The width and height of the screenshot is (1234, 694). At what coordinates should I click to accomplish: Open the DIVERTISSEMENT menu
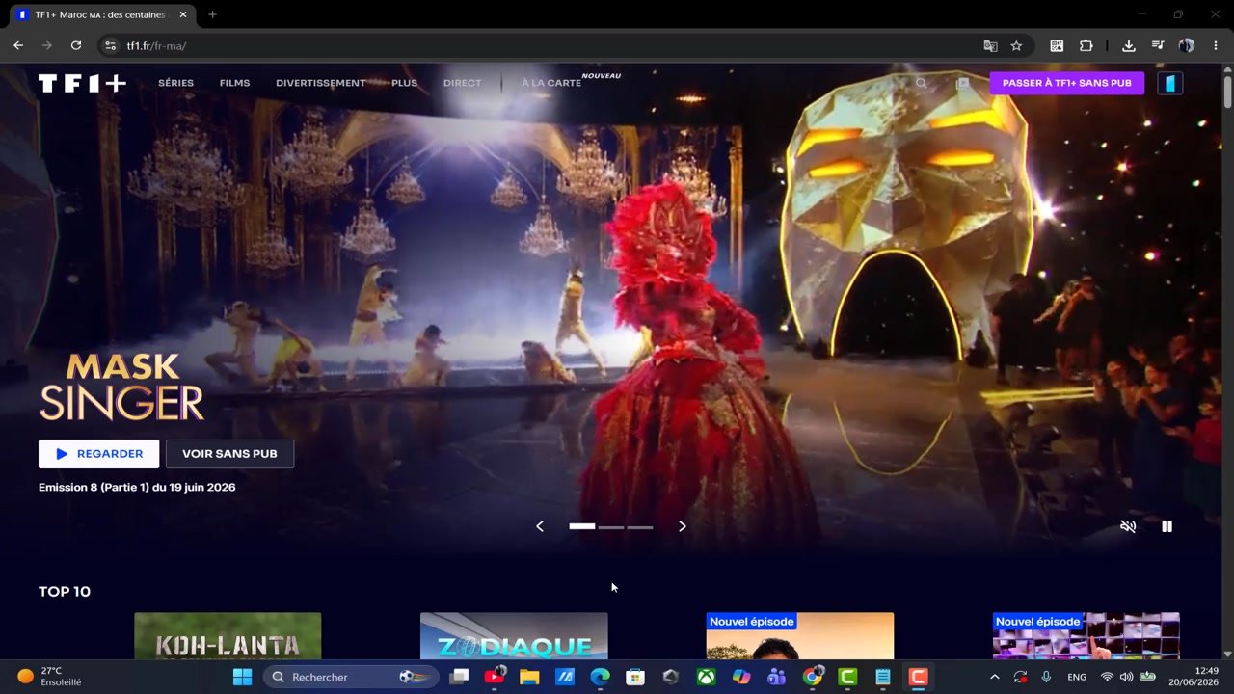[321, 83]
